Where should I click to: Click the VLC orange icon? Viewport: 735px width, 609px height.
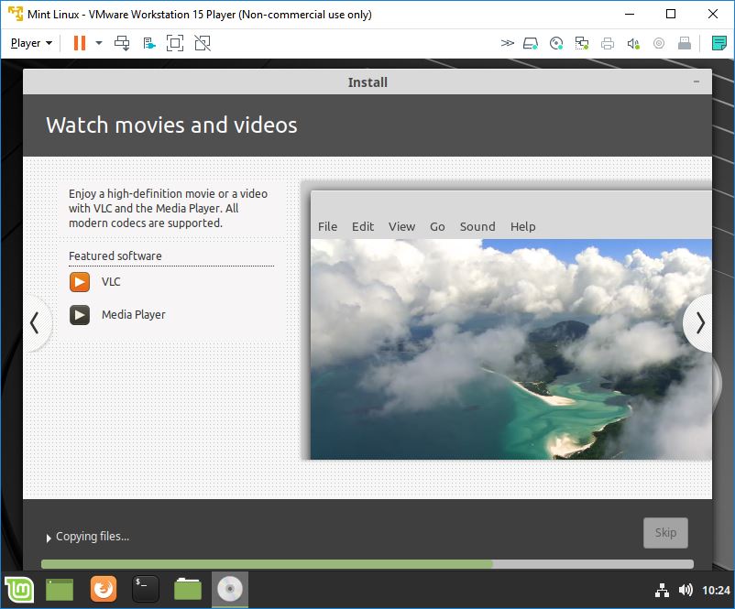(x=80, y=282)
